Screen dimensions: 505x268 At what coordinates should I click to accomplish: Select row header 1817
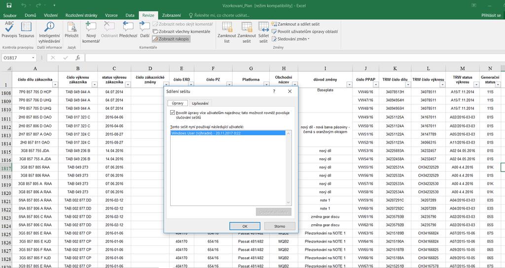[6, 167]
